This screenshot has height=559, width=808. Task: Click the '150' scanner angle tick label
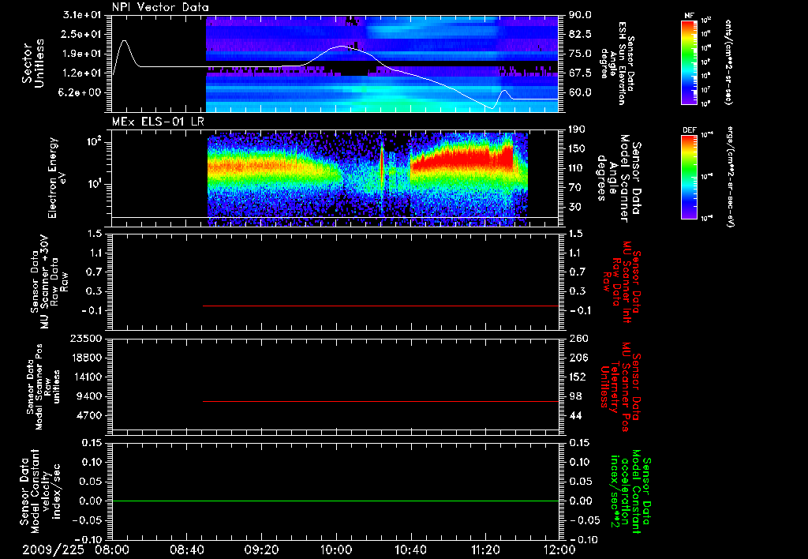click(x=577, y=148)
